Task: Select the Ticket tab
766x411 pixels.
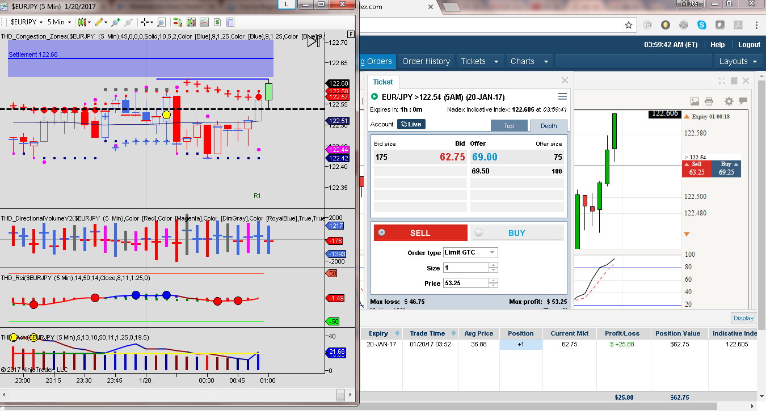Action: point(382,82)
